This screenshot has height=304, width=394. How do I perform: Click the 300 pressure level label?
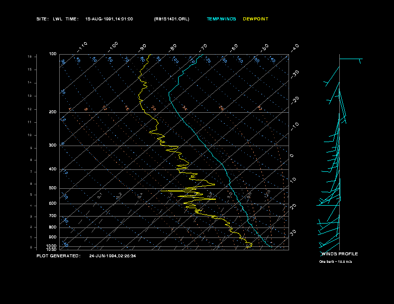point(53,145)
